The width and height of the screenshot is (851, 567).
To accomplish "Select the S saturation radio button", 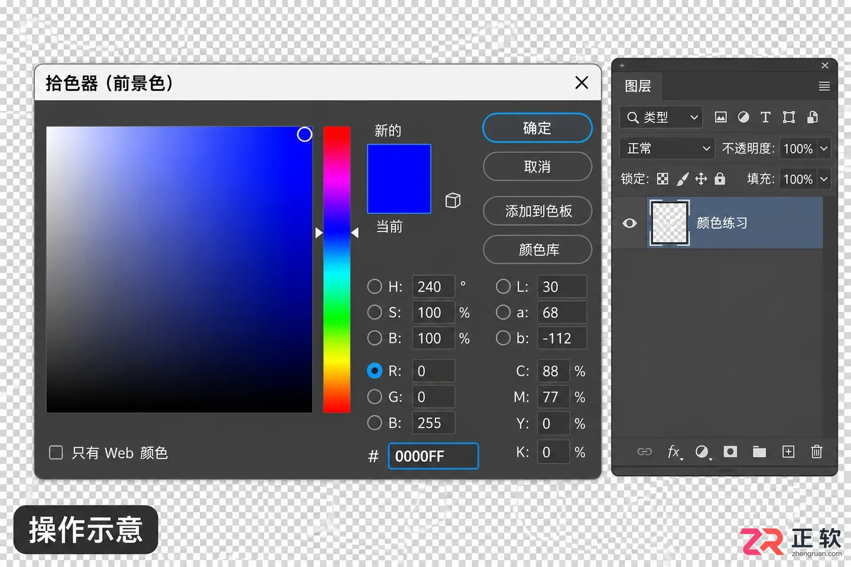I will (x=375, y=312).
